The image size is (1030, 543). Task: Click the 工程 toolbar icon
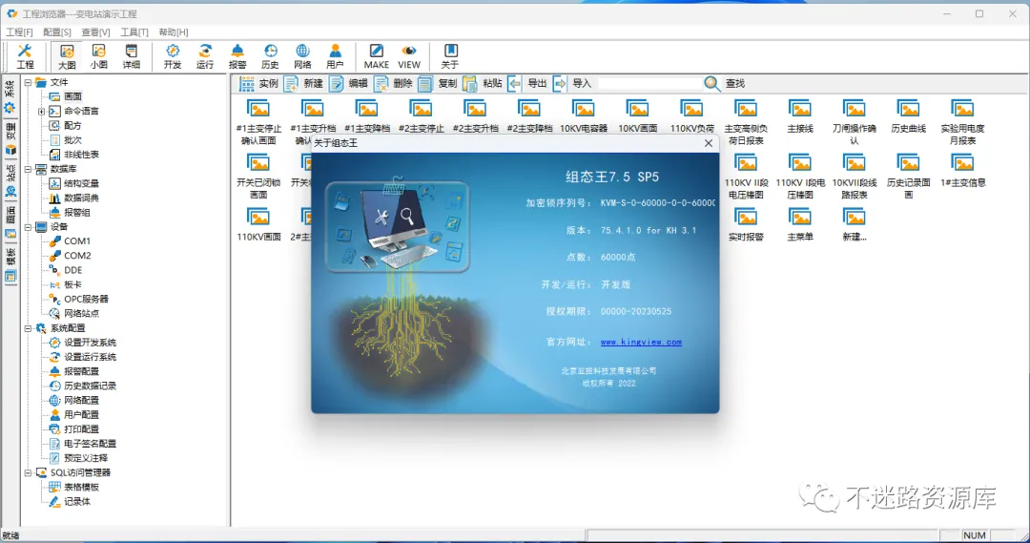(x=25, y=56)
